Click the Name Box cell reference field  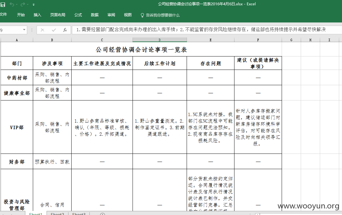[11, 30]
